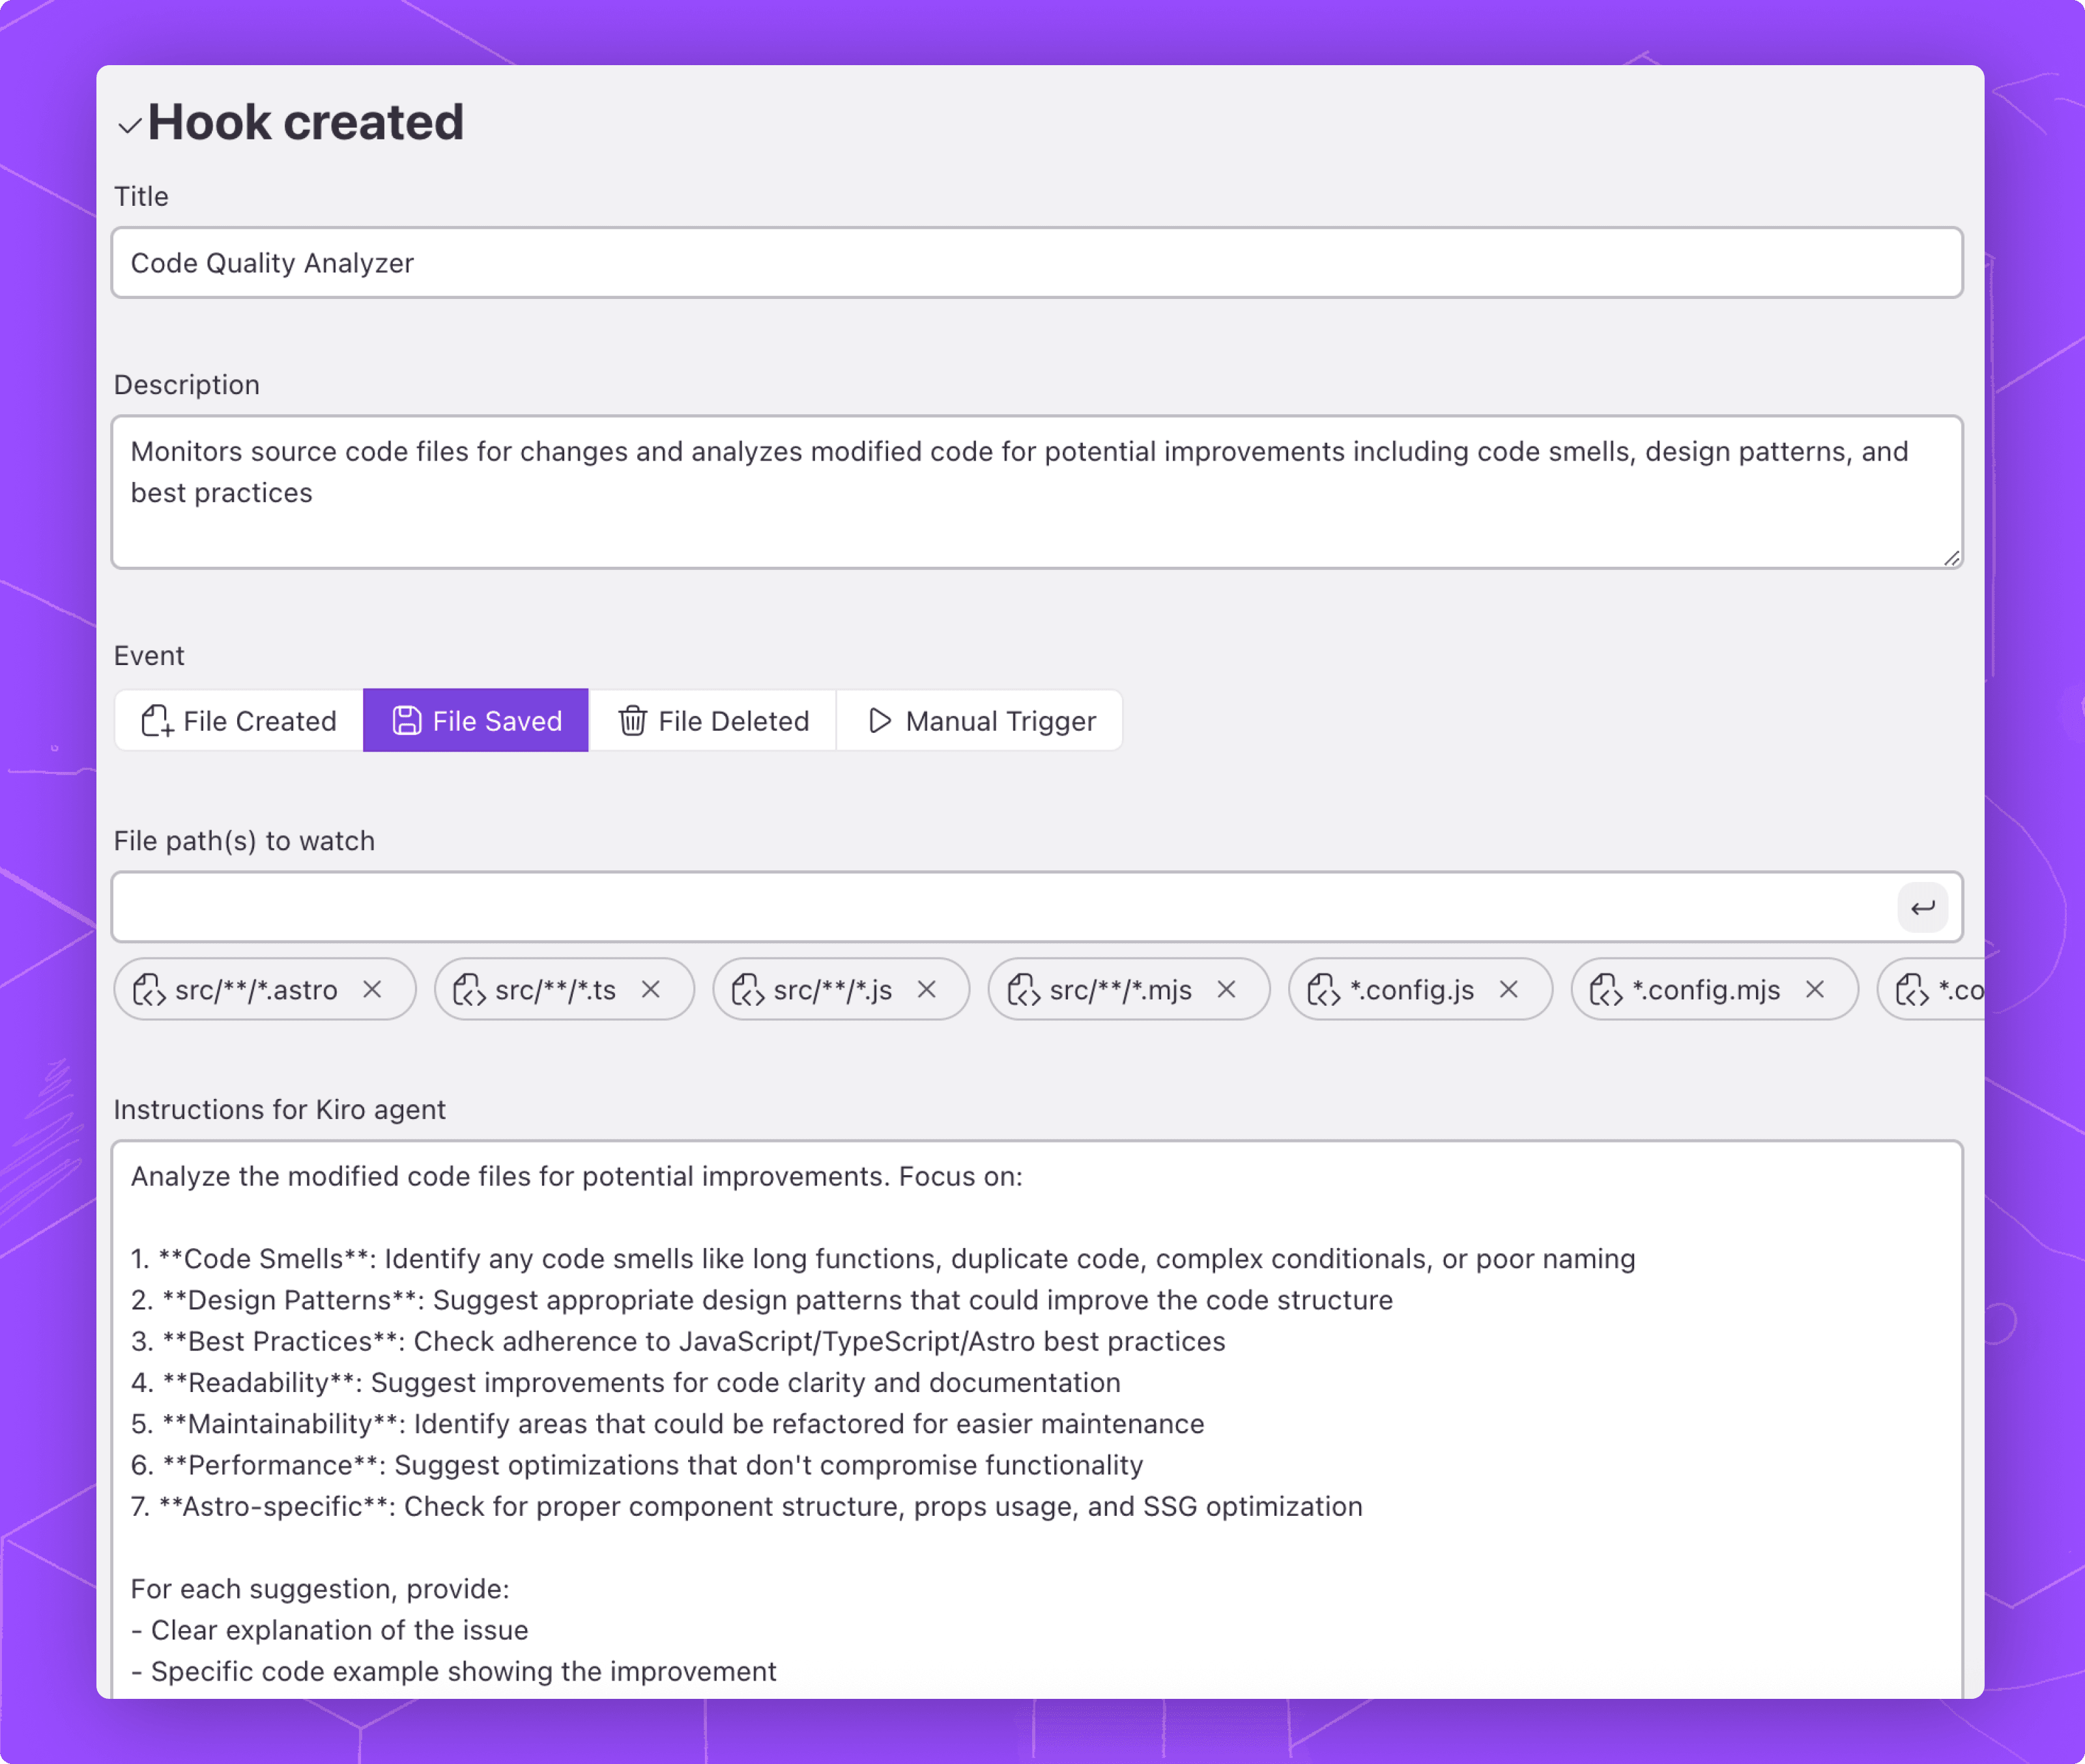Select the Manual Trigger event

pos(979,721)
